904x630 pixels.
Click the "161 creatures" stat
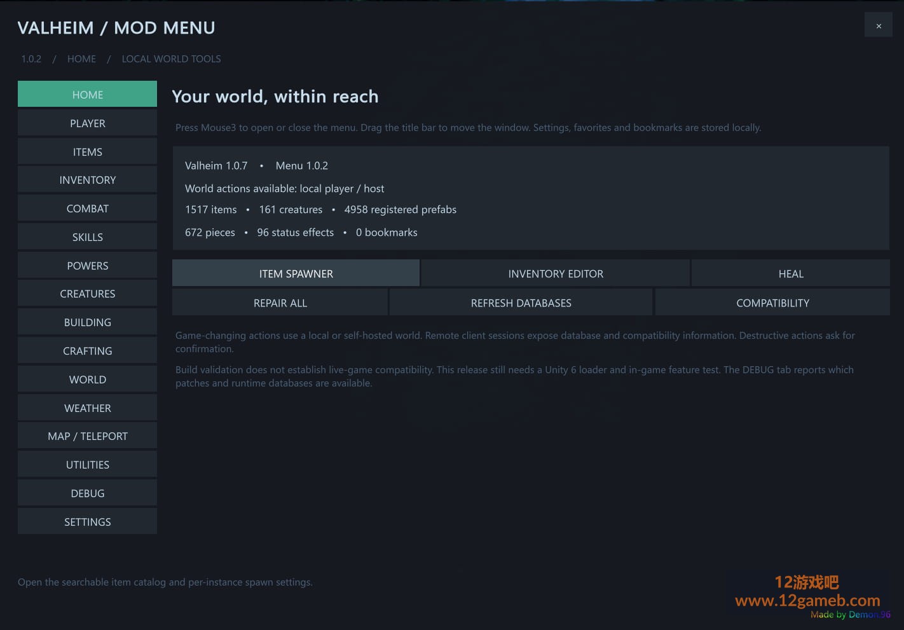point(291,210)
